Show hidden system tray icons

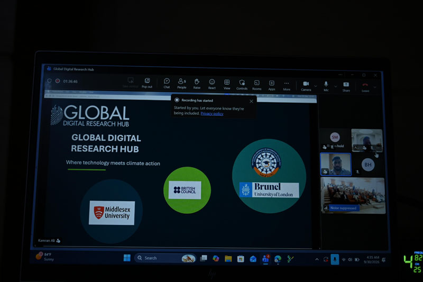(x=317, y=260)
